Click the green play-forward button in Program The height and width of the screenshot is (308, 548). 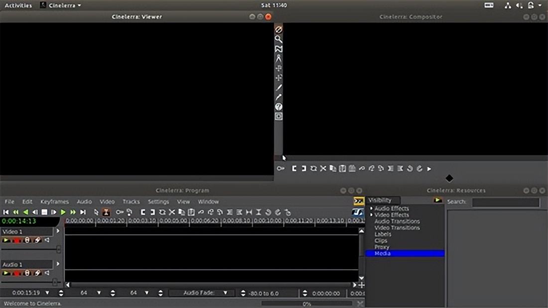tap(63, 212)
